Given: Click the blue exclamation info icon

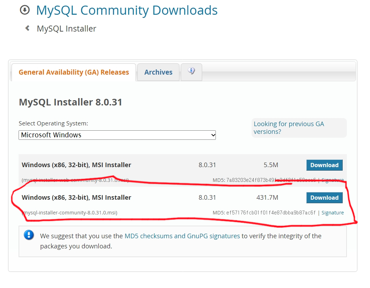Looking at the screenshot, I should 29,235.
